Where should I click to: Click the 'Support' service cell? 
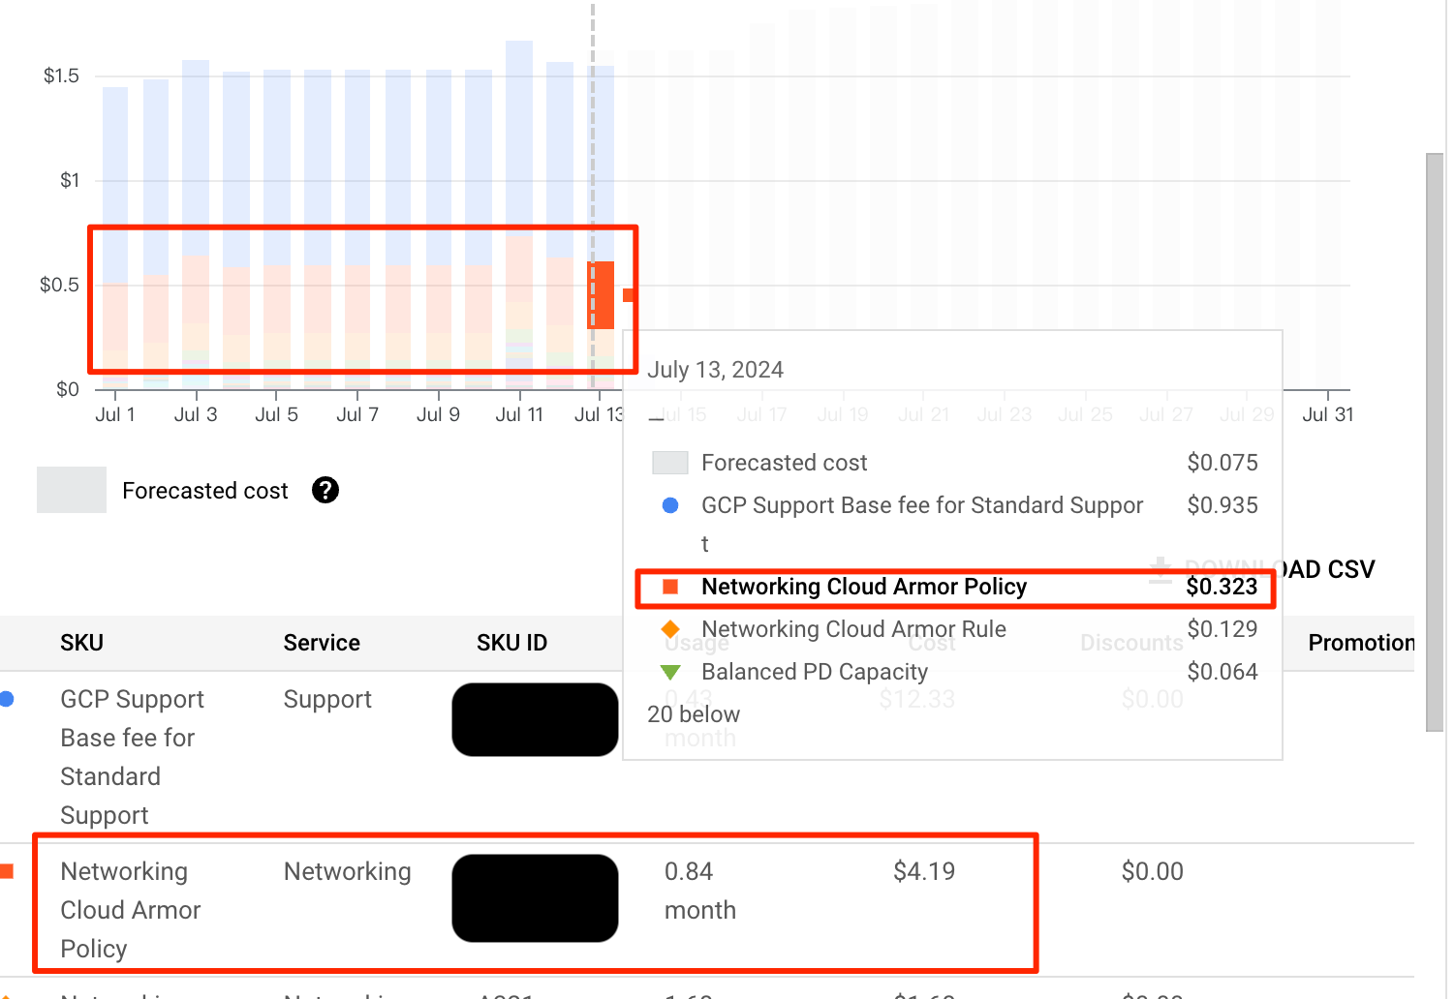tap(327, 700)
